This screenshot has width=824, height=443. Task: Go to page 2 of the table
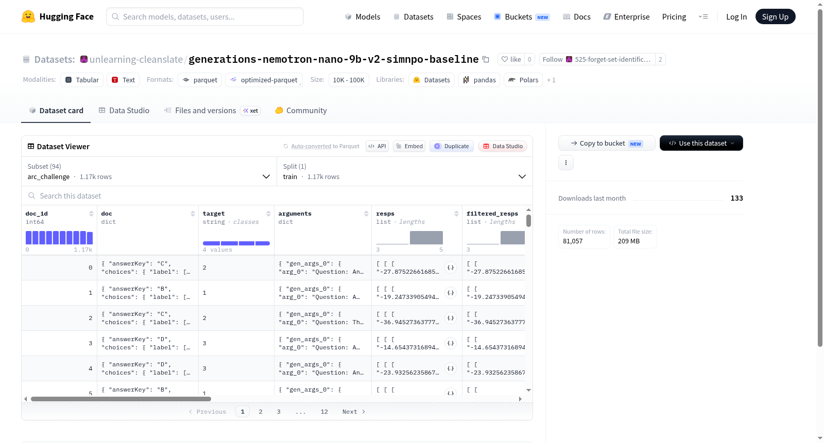click(x=261, y=412)
